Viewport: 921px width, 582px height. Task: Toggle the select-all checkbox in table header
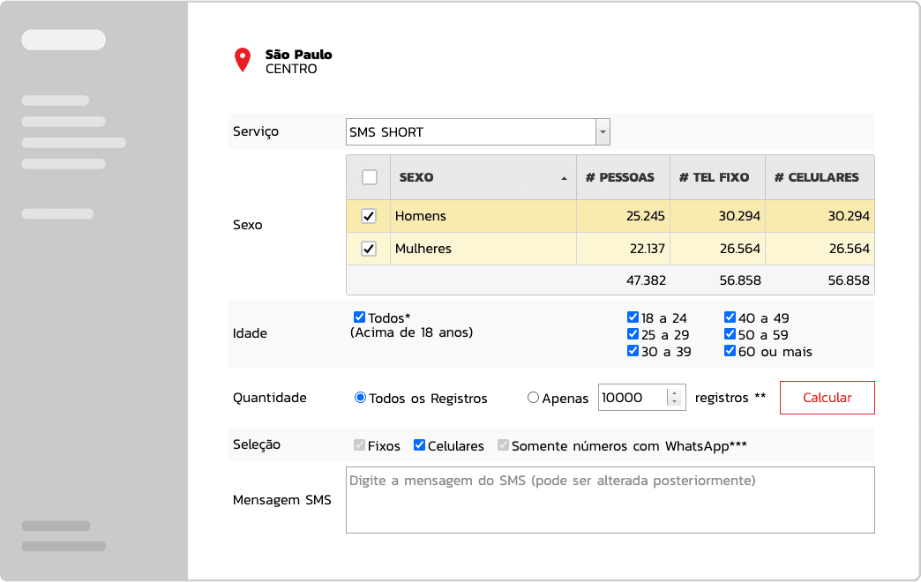(x=370, y=177)
